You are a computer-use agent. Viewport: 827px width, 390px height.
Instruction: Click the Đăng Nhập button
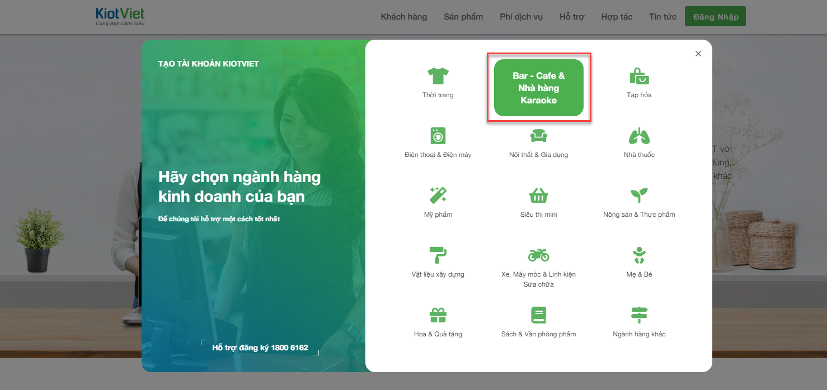point(716,17)
